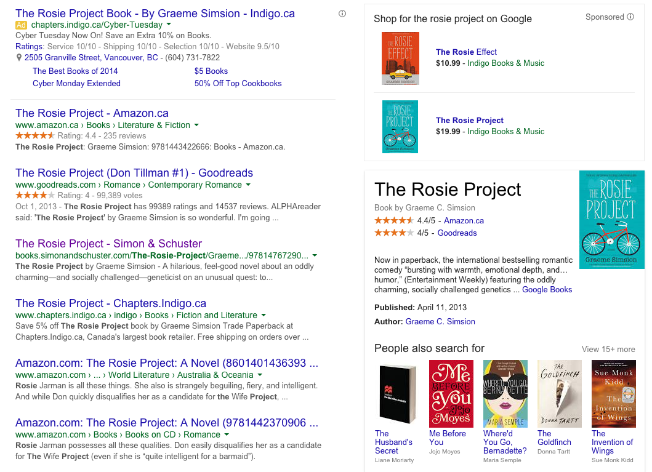
Task: Expand dropdown arrow next to chapters.indigo.ca/Cyber-Tuesday
Action: coord(169,25)
